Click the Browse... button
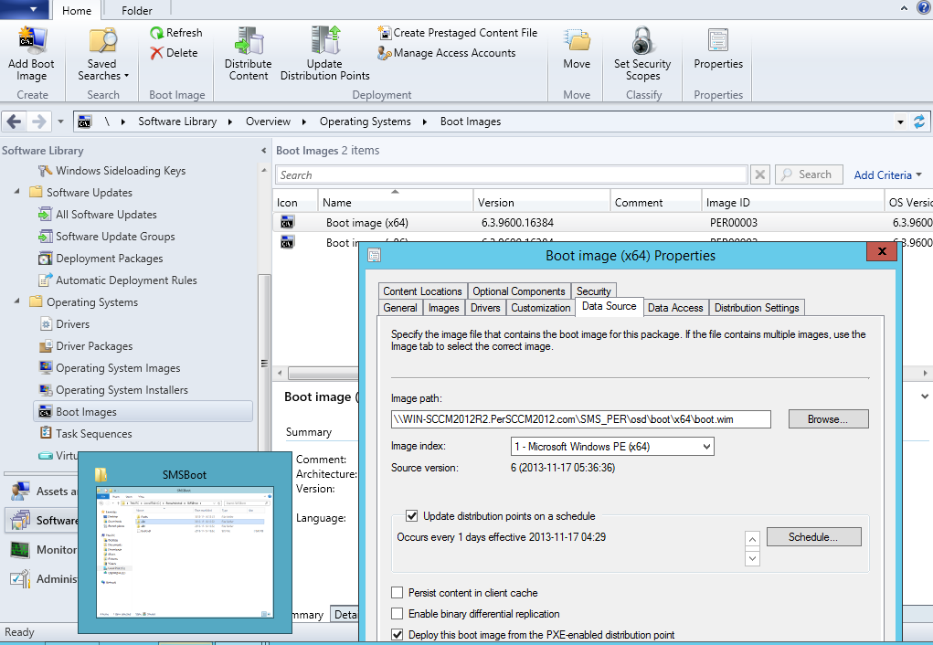This screenshot has width=933, height=645. 828,419
